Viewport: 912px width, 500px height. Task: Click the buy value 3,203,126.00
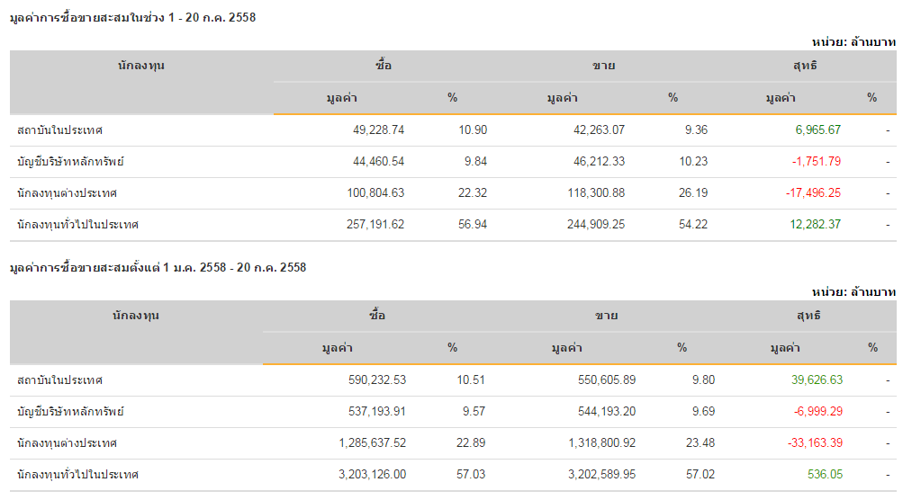pos(373,474)
